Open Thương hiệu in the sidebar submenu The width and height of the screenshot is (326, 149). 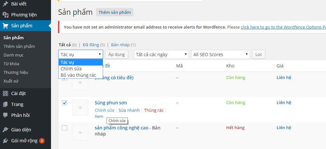pyautogui.click(x=16, y=72)
